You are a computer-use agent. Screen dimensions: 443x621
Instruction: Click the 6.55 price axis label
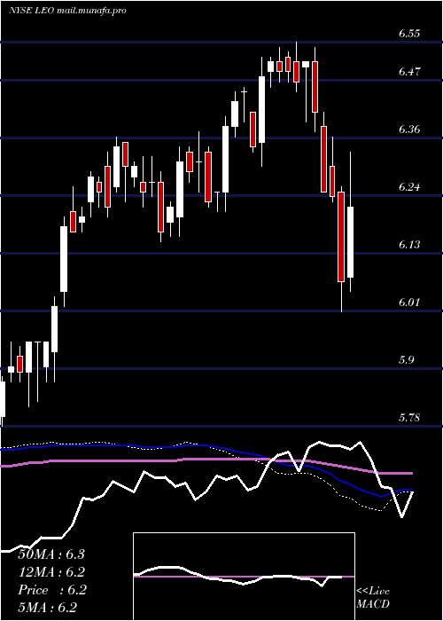[x=409, y=34]
